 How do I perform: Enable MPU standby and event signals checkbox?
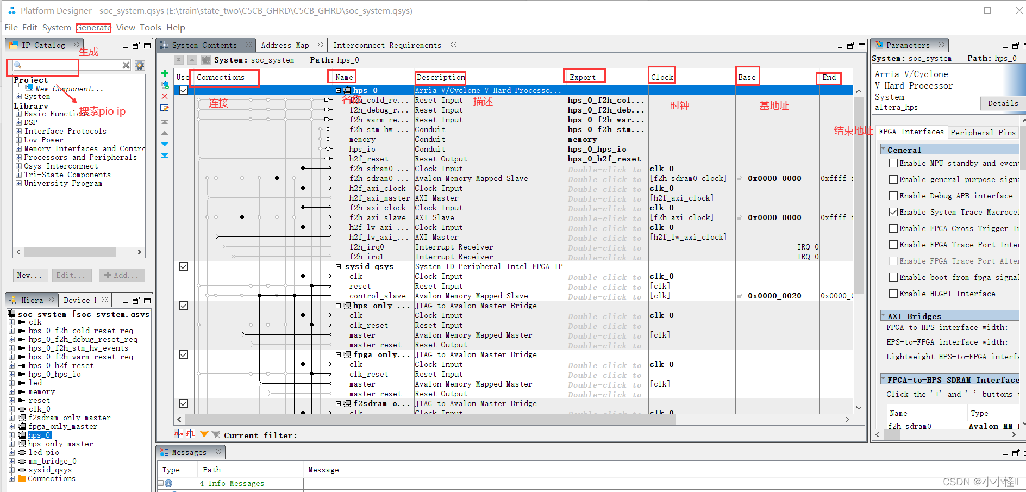[893, 163]
